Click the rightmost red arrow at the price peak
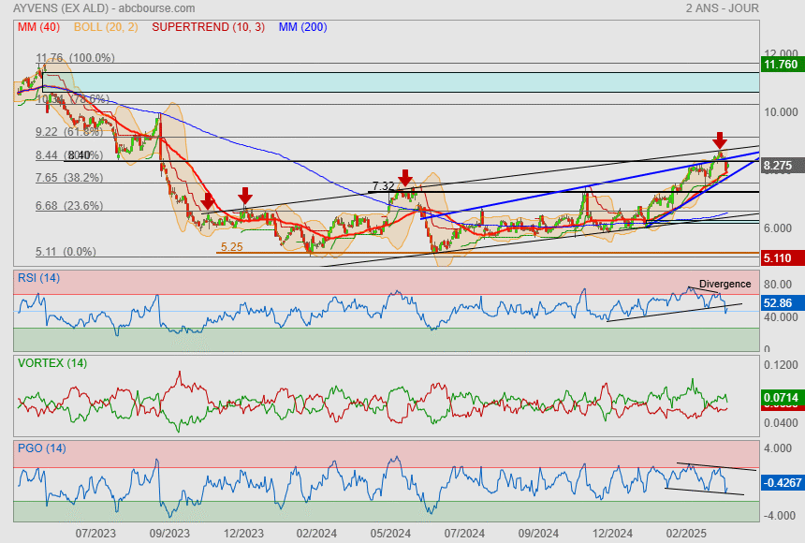Screen dimensions: 805x543 (x=720, y=140)
